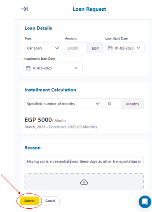Click the Amount field showing 50000

tap(76, 48)
